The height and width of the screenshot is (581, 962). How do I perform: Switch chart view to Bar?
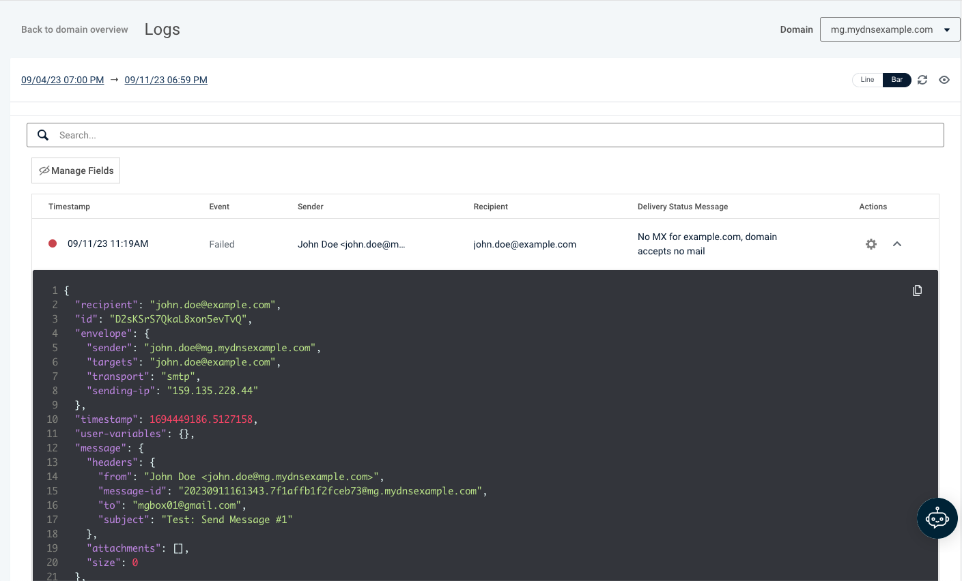tap(897, 80)
